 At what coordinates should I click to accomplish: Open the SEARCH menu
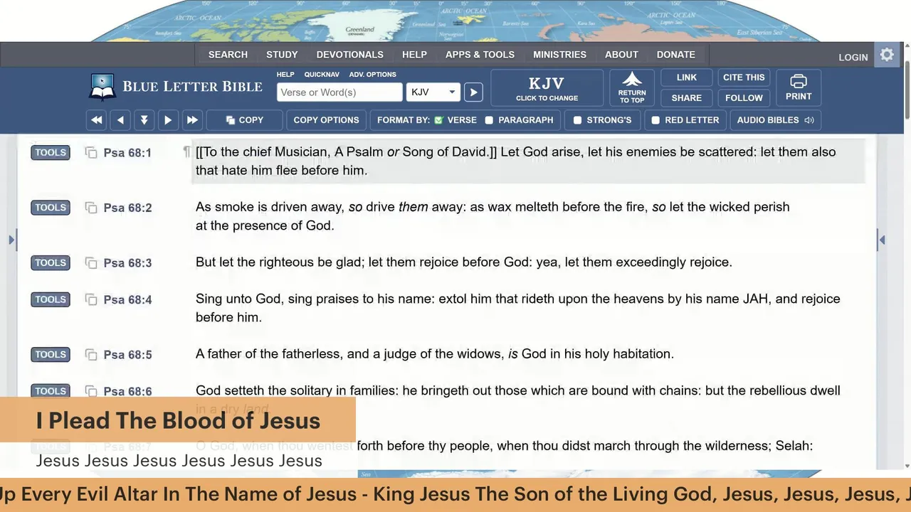[x=228, y=55]
